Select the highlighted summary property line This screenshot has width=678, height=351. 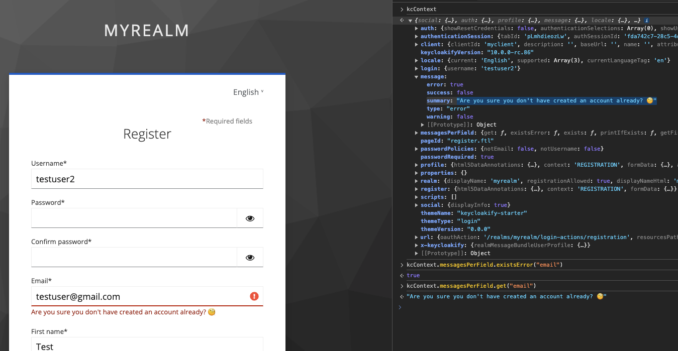pyautogui.click(x=542, y=101)
